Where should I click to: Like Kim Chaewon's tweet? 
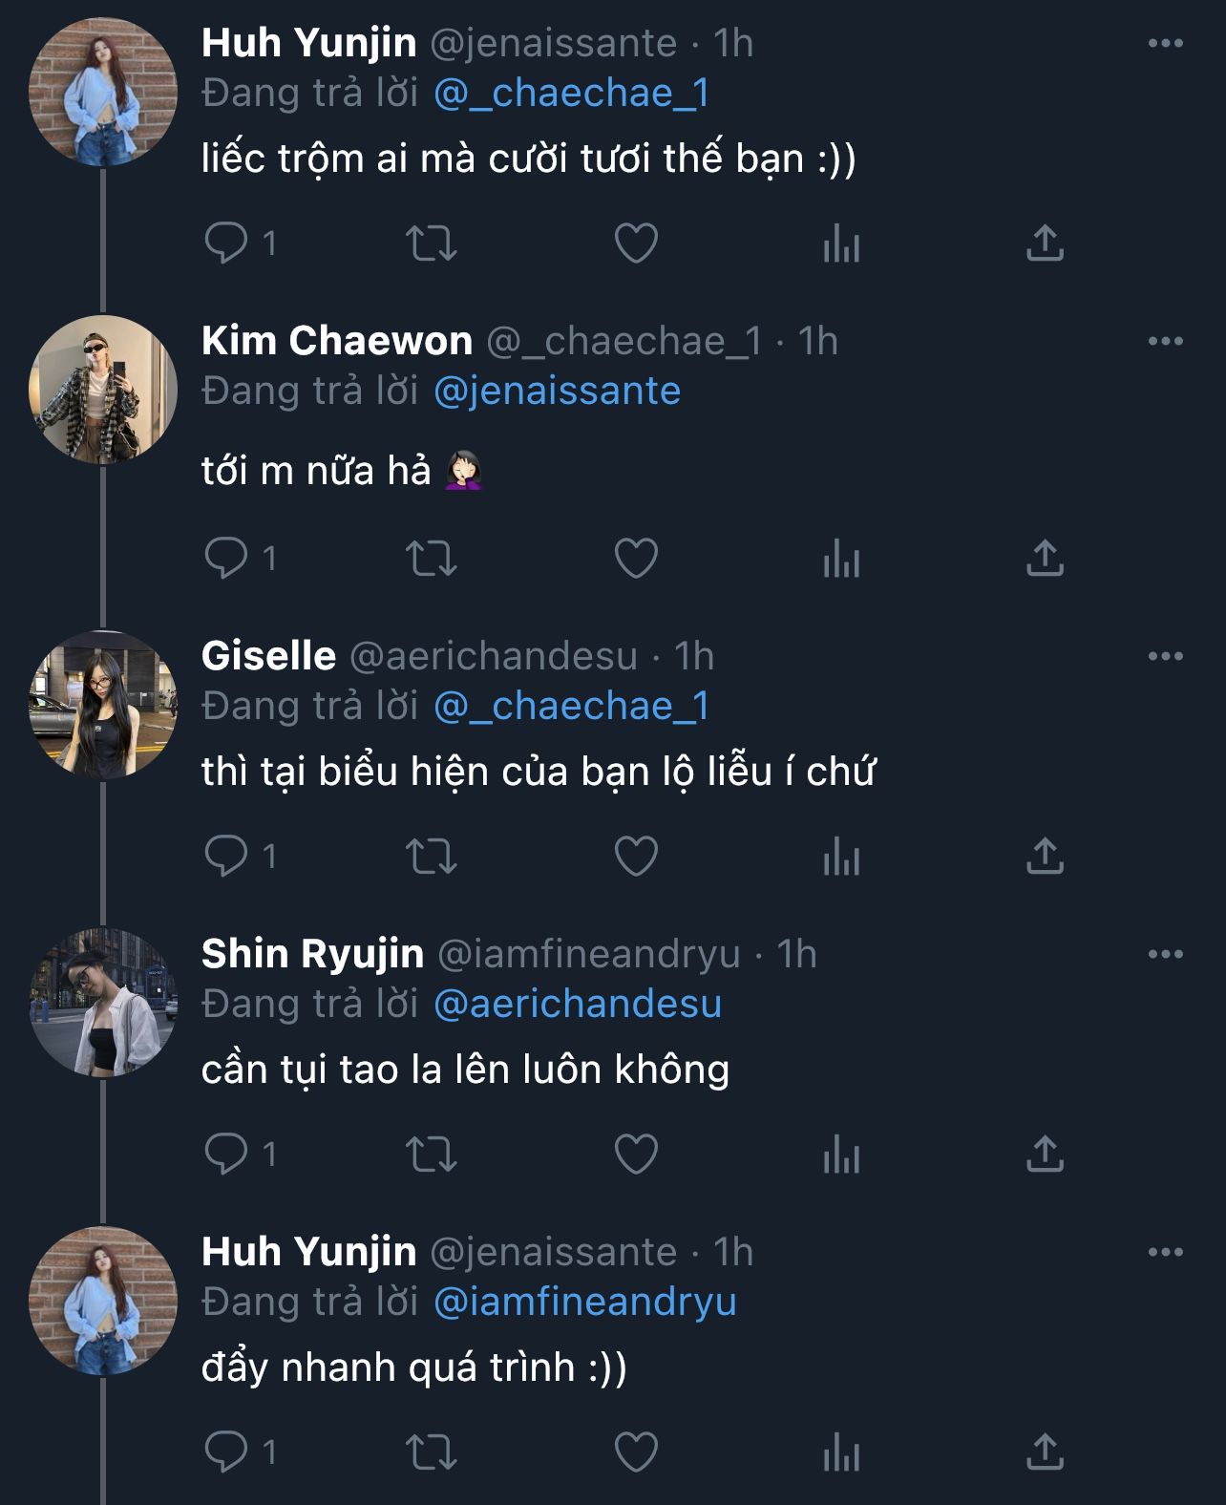(x=636, y=558)
